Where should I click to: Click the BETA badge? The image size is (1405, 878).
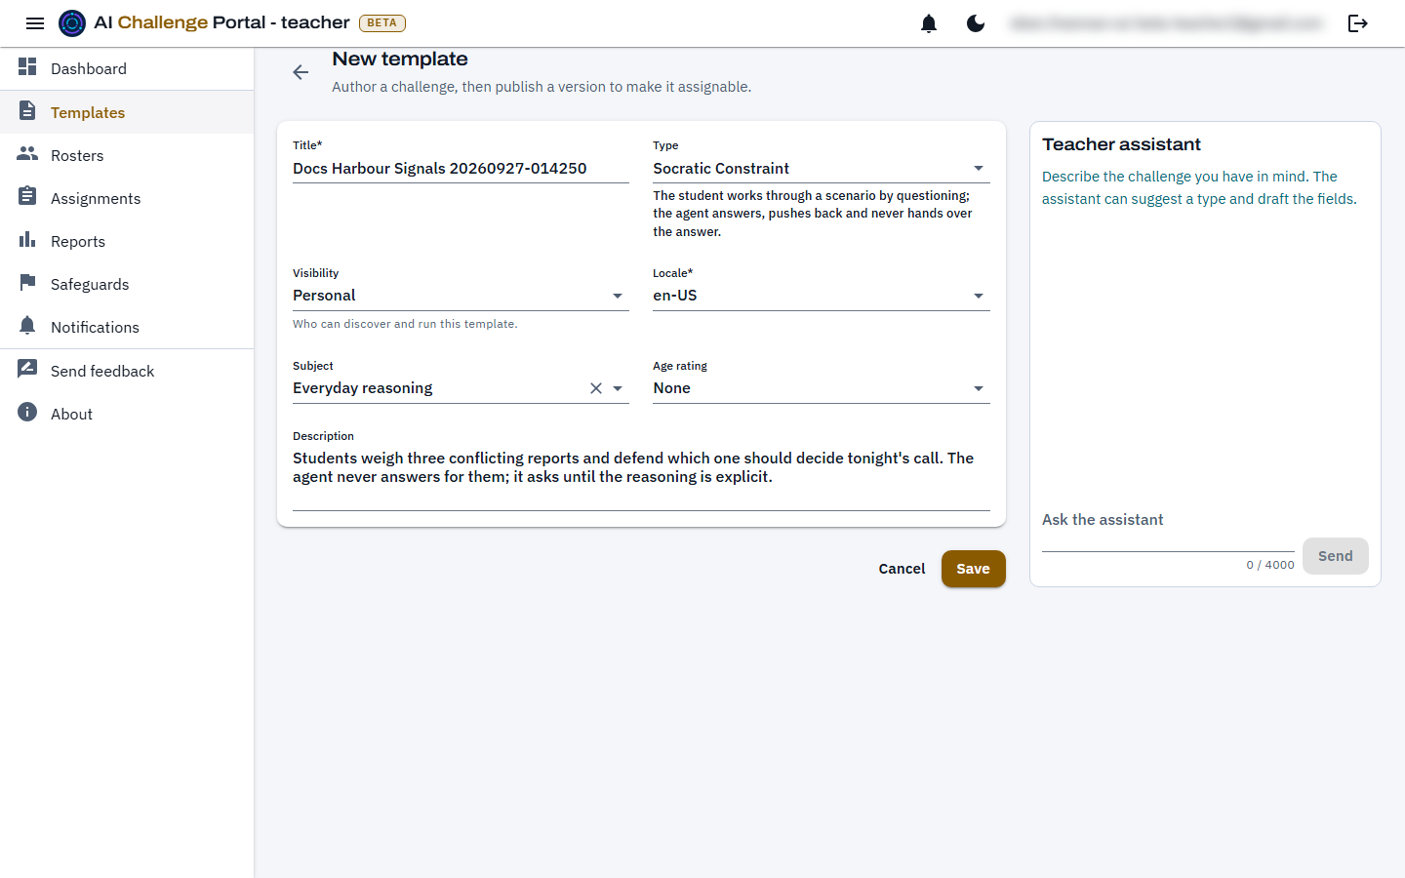(382, 22)
